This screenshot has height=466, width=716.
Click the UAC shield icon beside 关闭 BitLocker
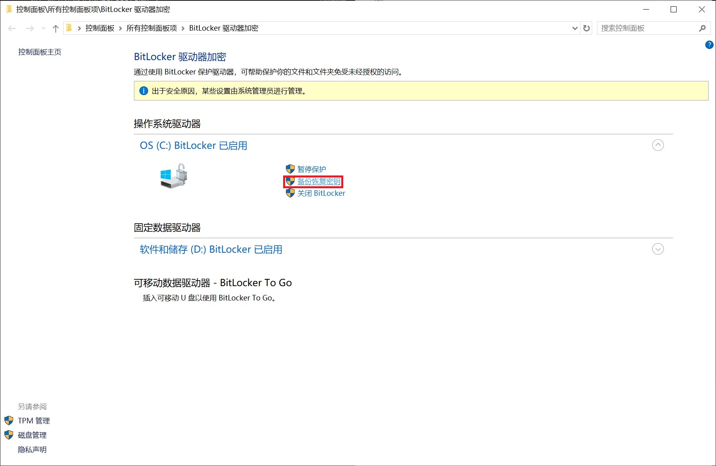pyautogui.click(x=290, y=193)
